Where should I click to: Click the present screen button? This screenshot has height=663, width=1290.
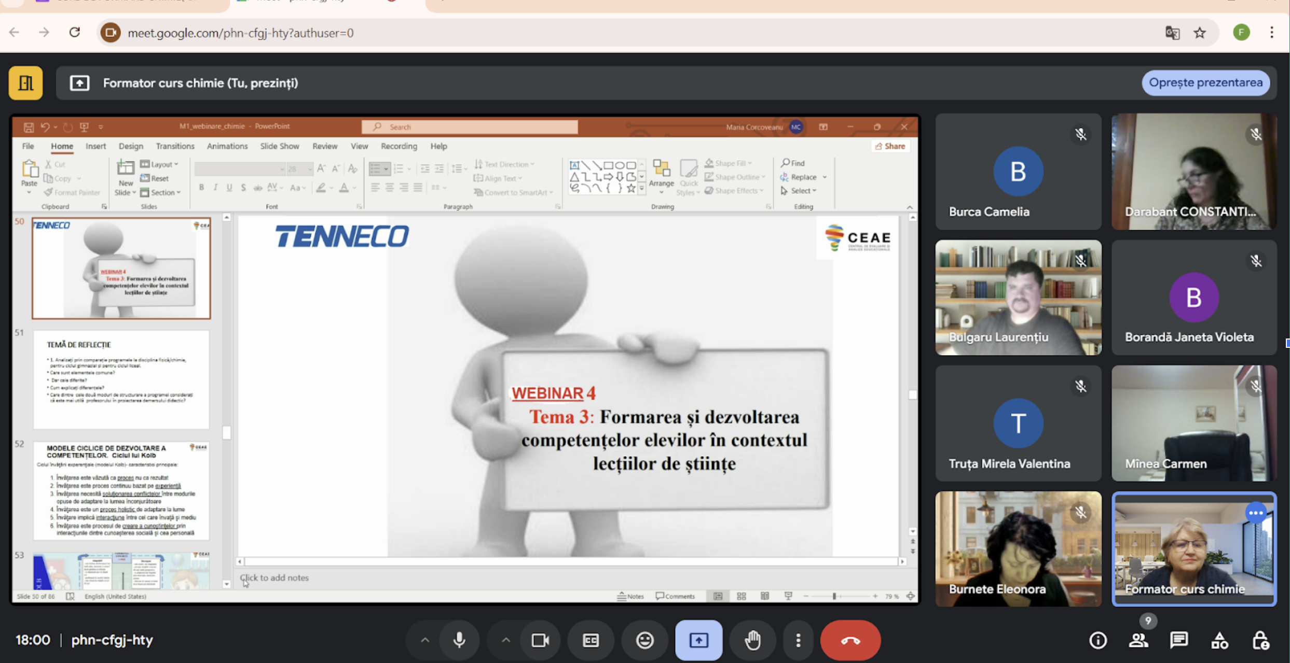(x=698, y=640)
